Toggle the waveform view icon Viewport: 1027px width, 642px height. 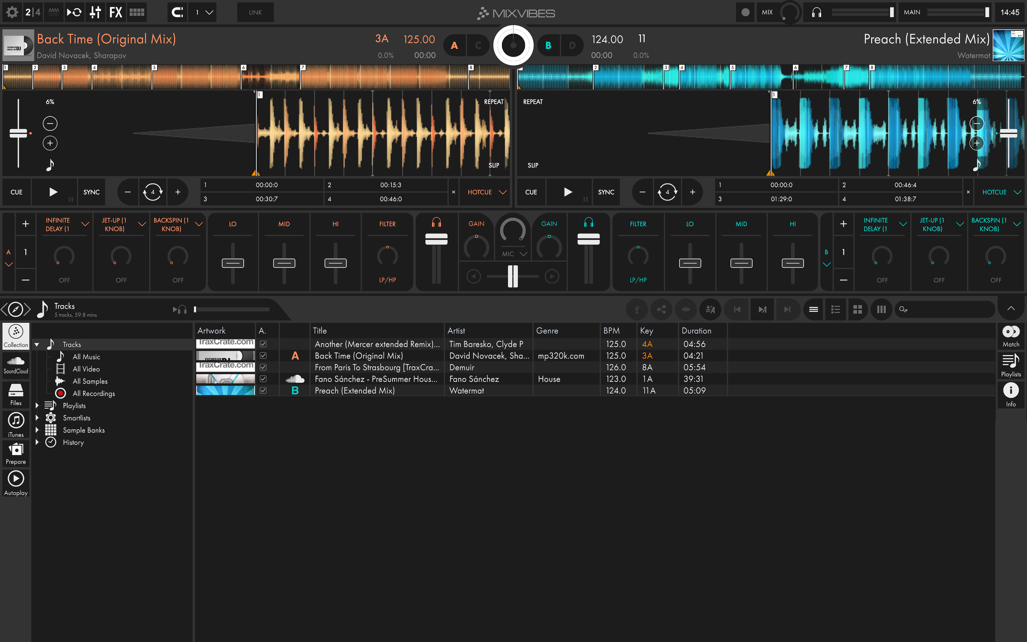(x=54, y=12)
